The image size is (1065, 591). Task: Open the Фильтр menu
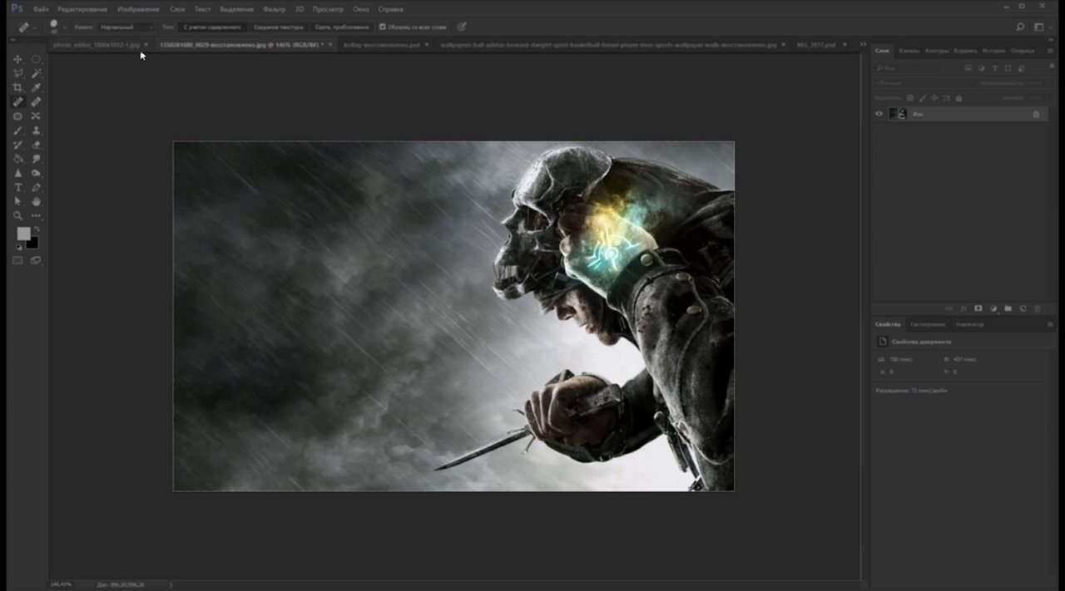[274, 9]
